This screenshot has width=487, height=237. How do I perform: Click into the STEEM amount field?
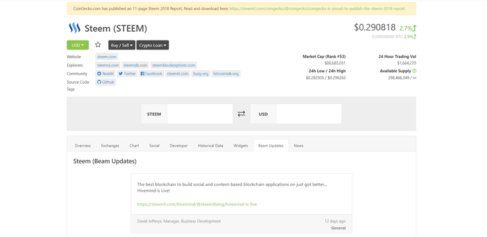point(200,114)
